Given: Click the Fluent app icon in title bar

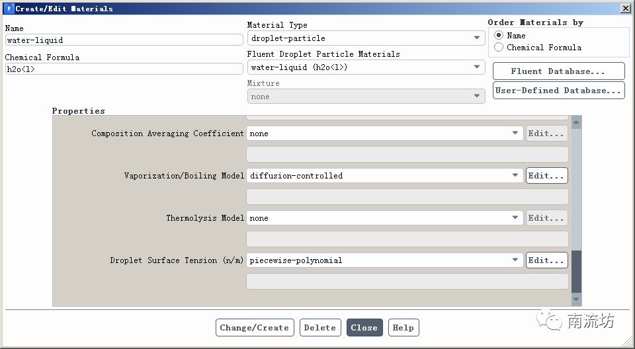Looking at the screenshot, I should tap(9, 9).
